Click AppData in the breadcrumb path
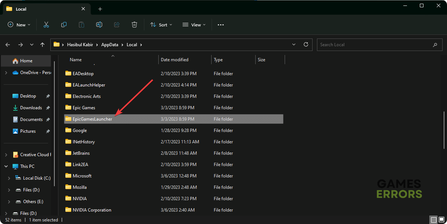This screenshot has width=447, height=224. coord(110,45)
